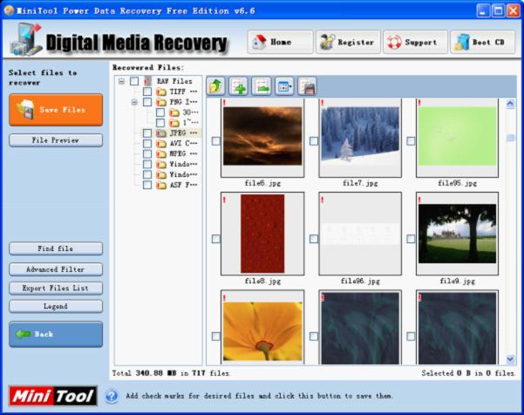Click the orange Save Files button
Viewport: 524px width, 415px height.
[x=56, y=110]
